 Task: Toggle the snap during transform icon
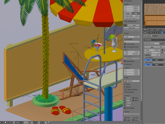coord(39,123)
